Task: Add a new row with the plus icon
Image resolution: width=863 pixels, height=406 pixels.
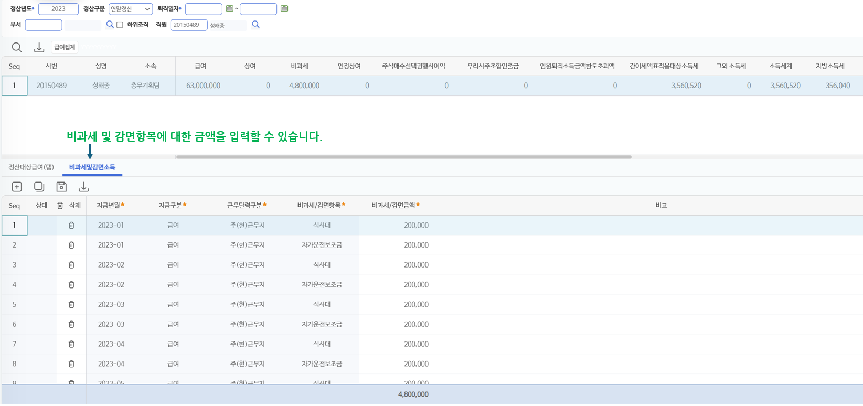Action: click(17, 187)
